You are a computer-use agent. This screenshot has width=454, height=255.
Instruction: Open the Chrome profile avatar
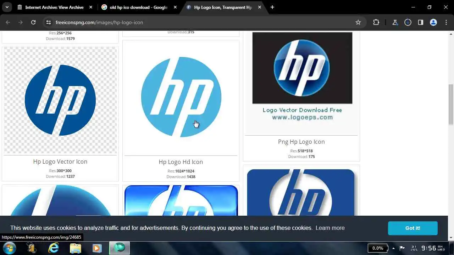[x=433, y=22]
